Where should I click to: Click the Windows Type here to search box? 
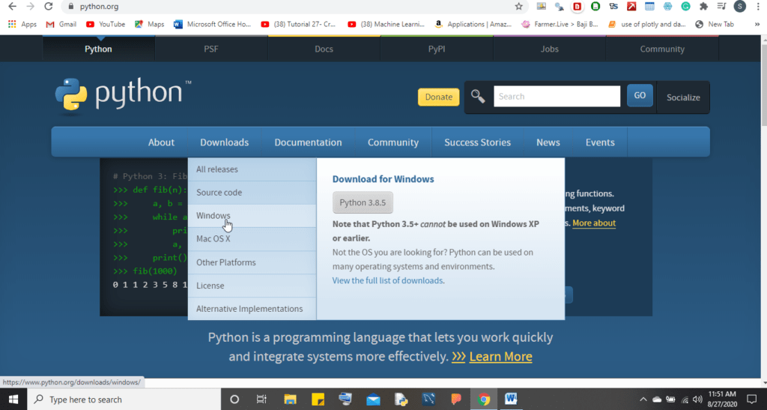(x=124, y=400)
